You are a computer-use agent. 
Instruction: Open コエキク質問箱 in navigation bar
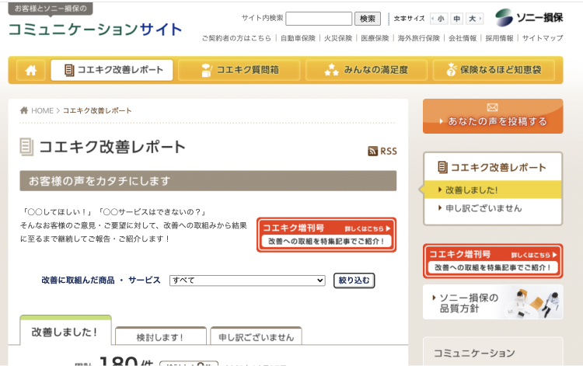coord(239,70)
